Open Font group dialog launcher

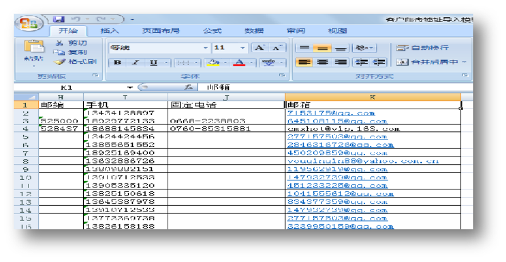point(282,75)
